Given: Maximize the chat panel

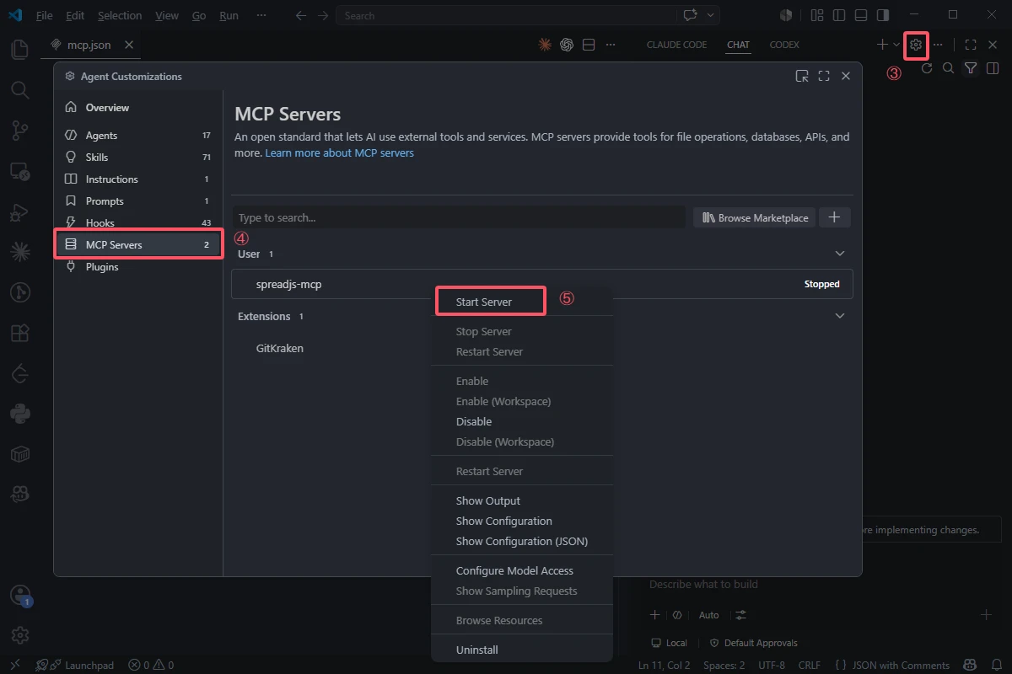Looking at the screenshot, I should pos(971,45).
